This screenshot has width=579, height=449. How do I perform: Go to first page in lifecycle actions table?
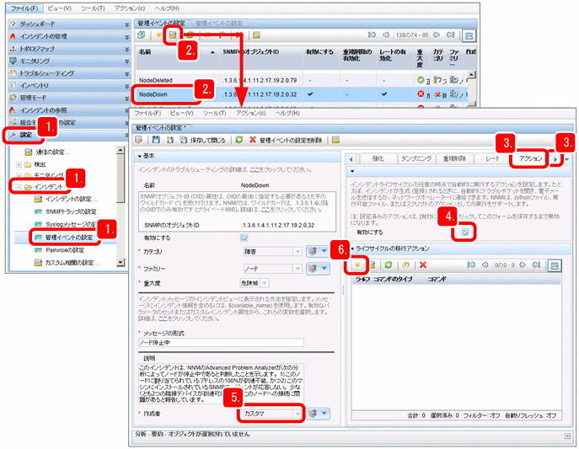pos(471,265)
